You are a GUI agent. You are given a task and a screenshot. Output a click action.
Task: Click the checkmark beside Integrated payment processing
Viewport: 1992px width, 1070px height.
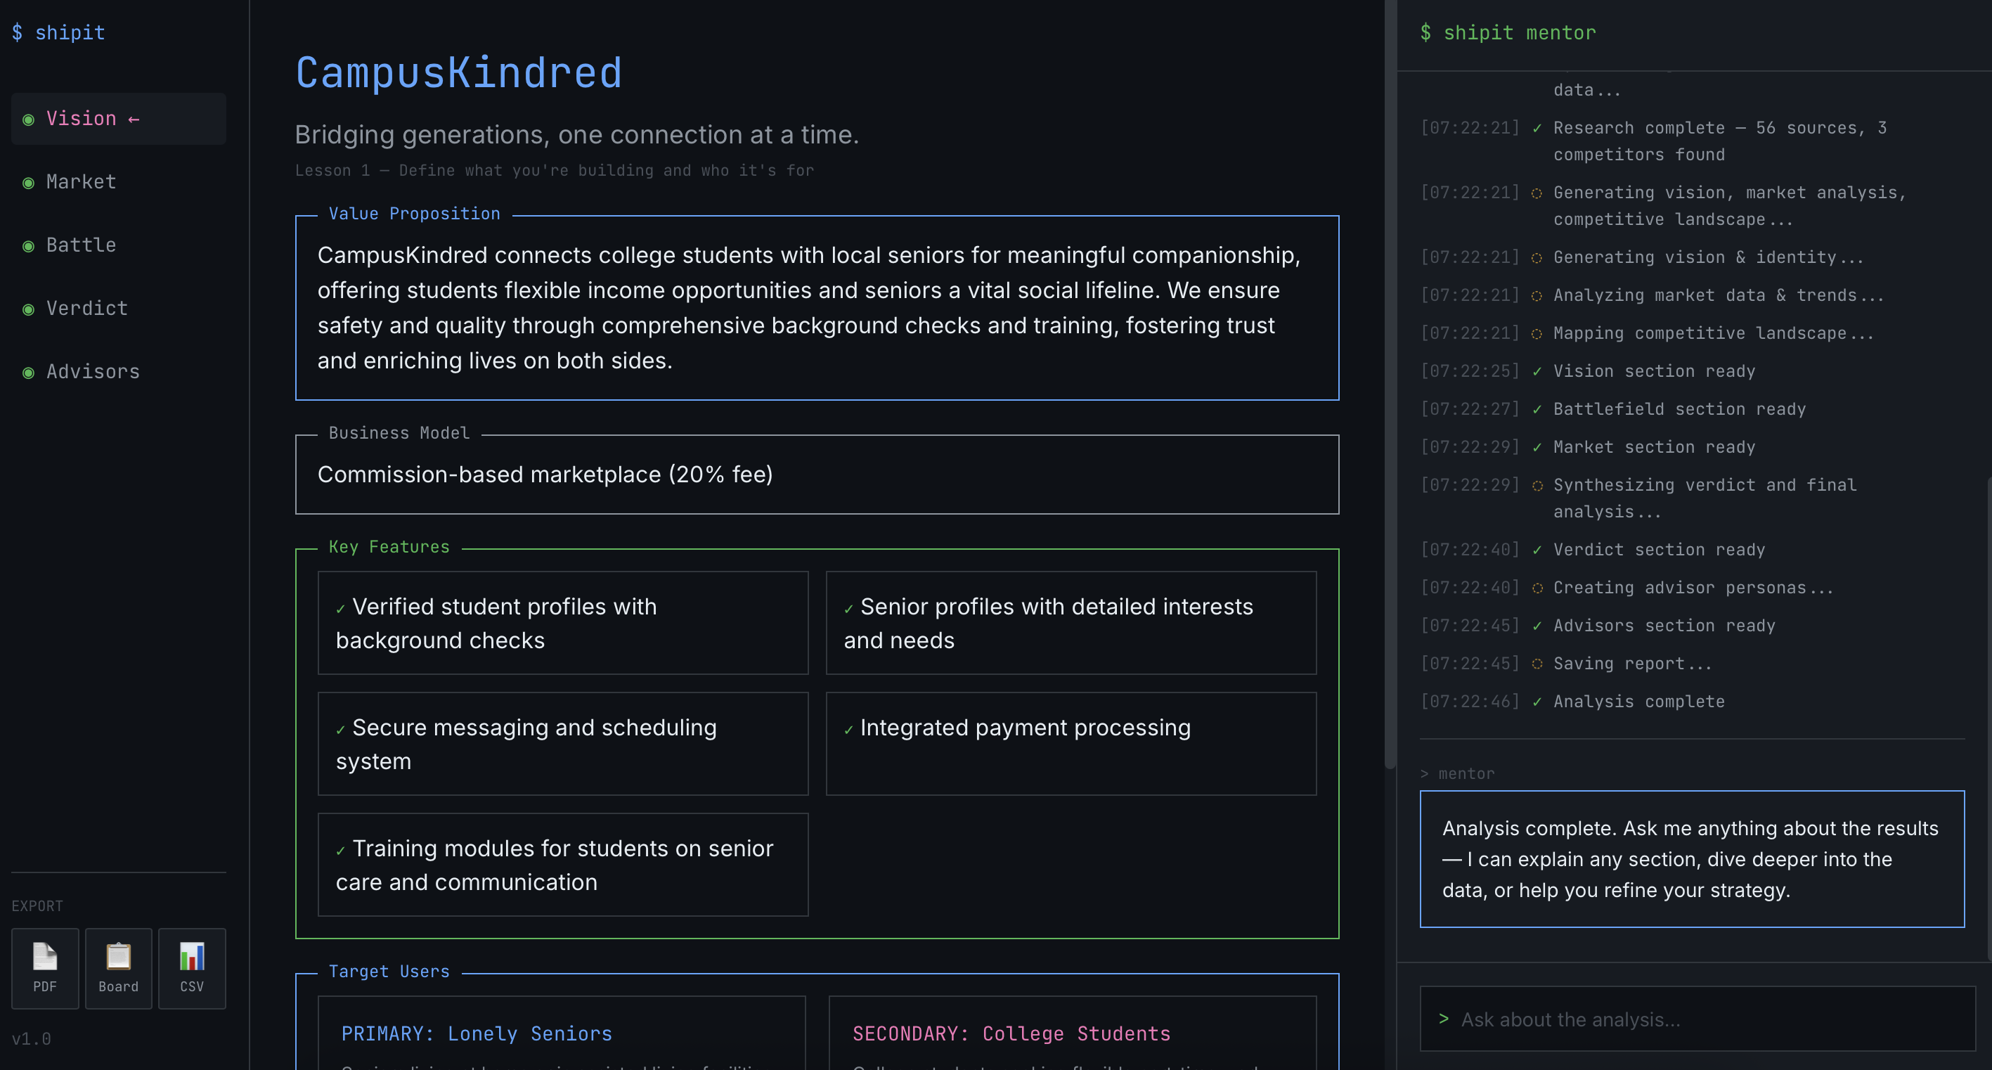[x=848, y=730]
